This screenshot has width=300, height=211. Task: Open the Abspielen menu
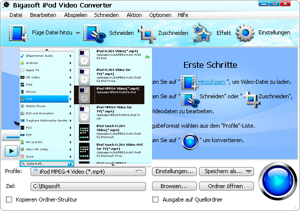75,15
